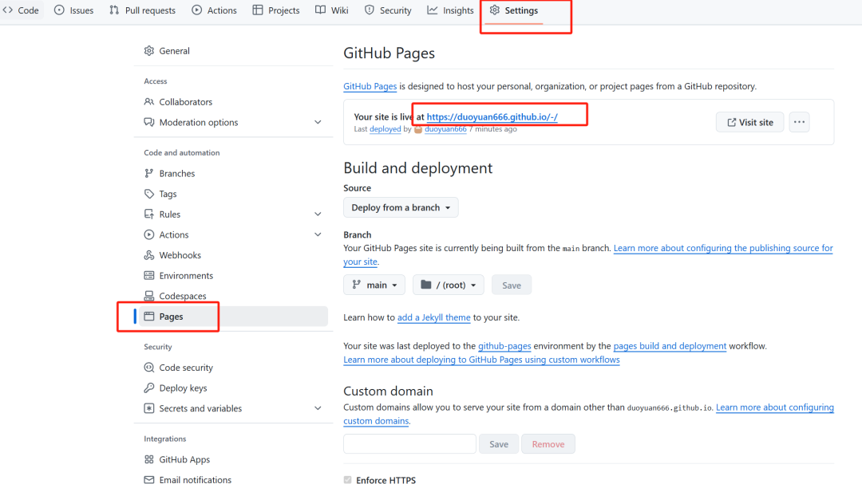The height and width of the screenshot is (484, 862).
Task: Click the Visit site button
Action: click(x=749, y=122)
